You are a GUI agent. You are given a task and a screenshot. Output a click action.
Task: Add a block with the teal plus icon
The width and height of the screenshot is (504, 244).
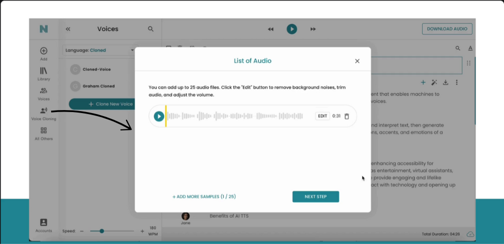pyautogui.click(x=423, y=82)
